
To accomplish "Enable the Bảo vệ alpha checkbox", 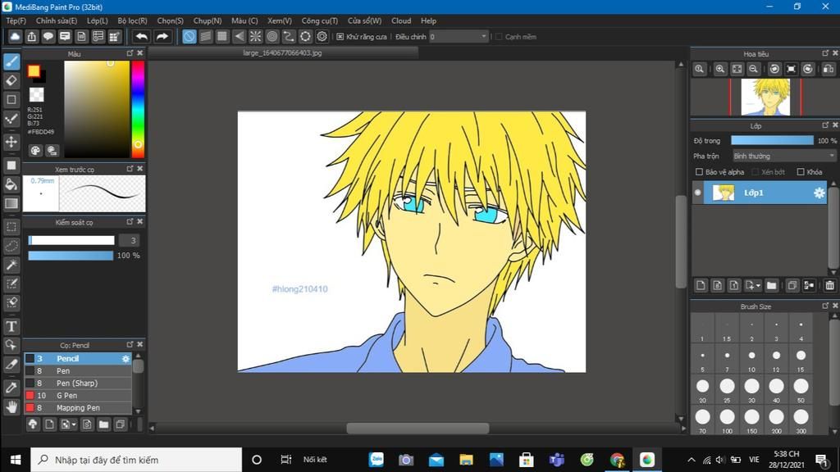I will click(x=699, y=172).
